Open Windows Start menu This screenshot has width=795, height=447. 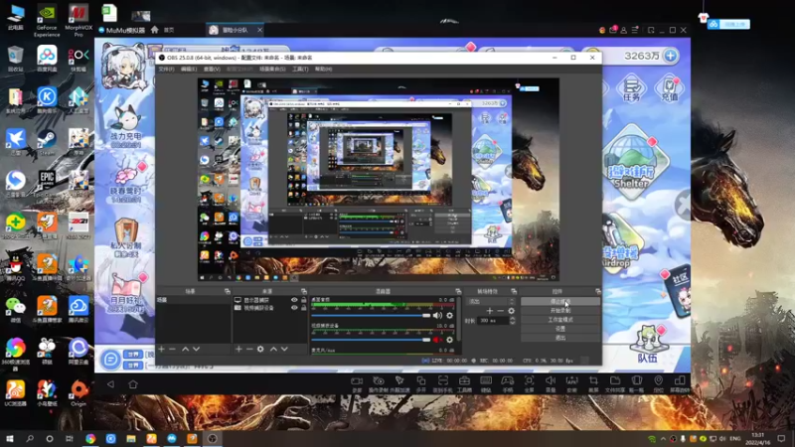(9, 438)
